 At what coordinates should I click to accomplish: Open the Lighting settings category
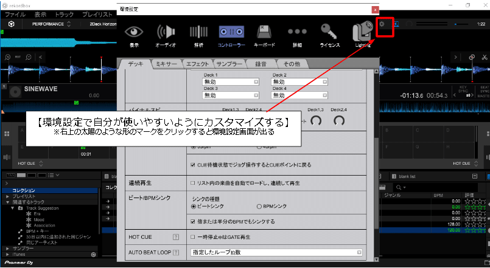363,34
